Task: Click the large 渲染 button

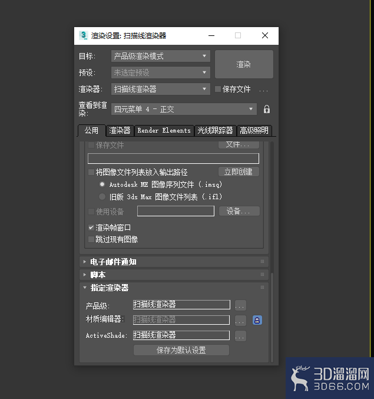Action: pos(244,64)
